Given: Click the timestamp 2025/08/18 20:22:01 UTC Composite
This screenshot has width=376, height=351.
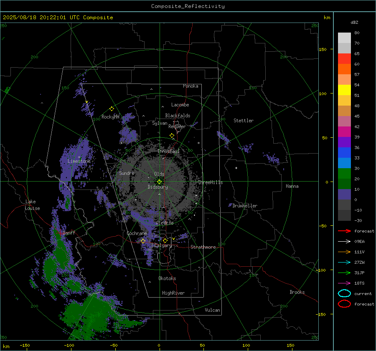Looking at the screenshot, I should click(x=58, y=18).
